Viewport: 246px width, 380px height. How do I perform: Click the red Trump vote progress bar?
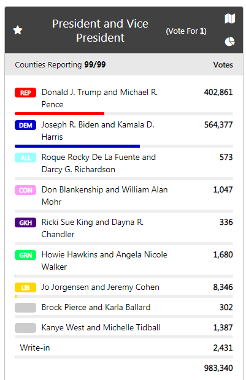click(x=60, y=113)
